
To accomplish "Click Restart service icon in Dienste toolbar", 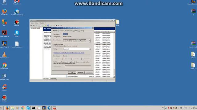I will (61, 25).
